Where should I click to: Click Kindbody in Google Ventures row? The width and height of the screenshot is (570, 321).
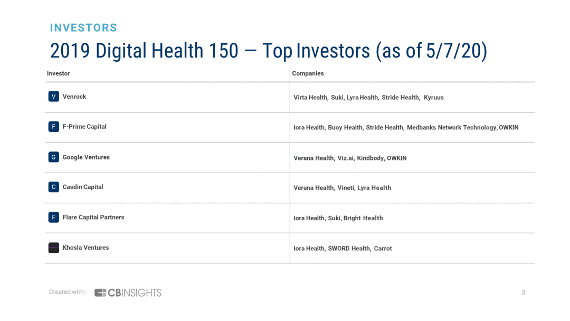[x=370, y=158]
